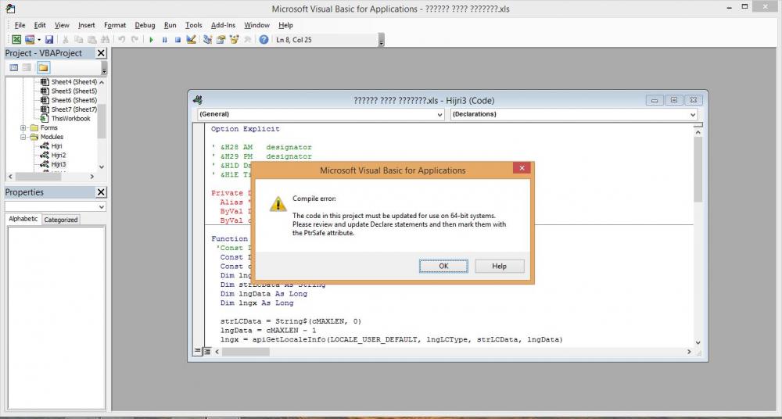Open the Debug menu
Image resolution: width=782 pixels, height=419 pixels.
[145, 25]
